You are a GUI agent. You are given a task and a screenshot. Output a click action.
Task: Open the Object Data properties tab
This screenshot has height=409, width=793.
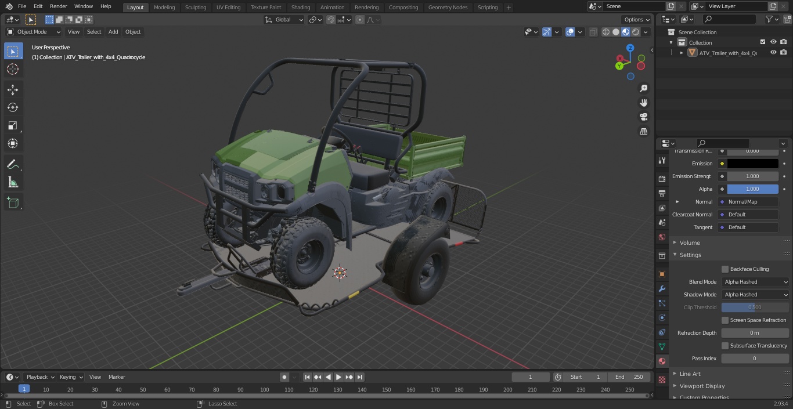[662, 346]
